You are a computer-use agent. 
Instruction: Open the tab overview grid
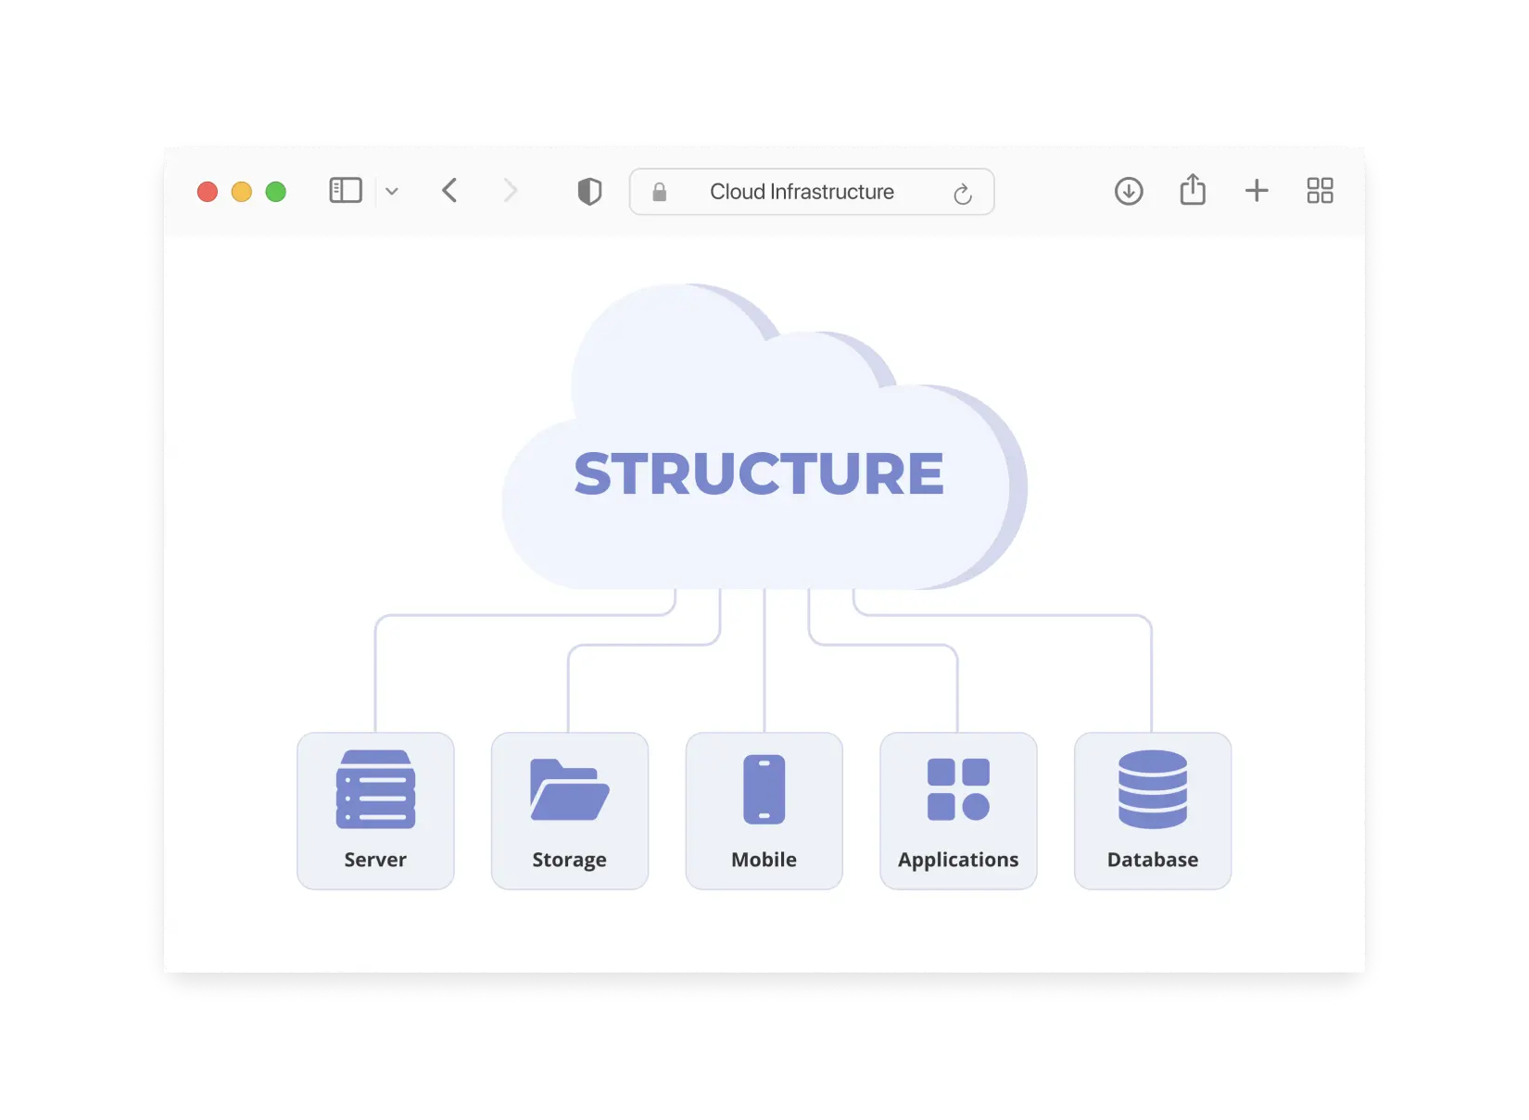point(1320,190)
